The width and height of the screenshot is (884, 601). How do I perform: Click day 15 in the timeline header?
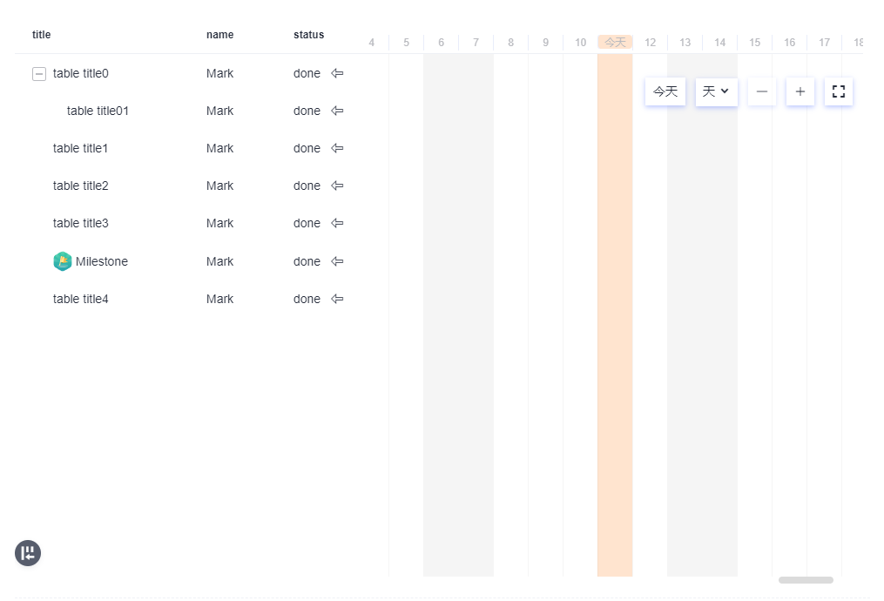(754, 43)
